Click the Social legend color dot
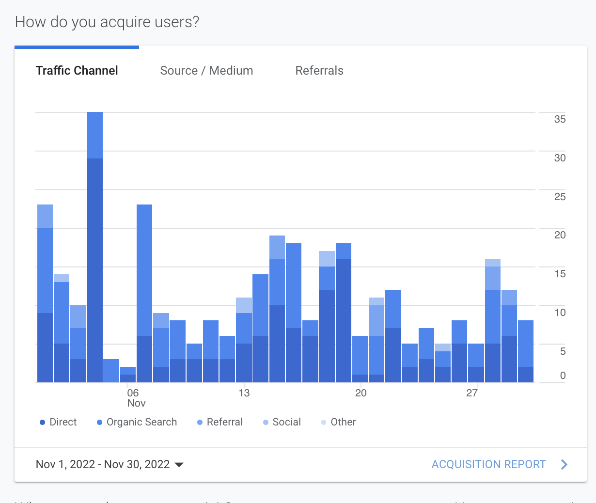Viewport: 596px width, 503px height. (x=266, y=423)
